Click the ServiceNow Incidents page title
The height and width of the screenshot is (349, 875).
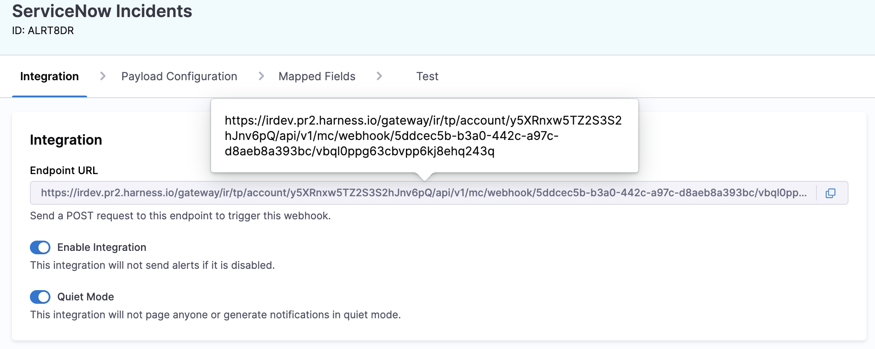(x=102, y=11)
